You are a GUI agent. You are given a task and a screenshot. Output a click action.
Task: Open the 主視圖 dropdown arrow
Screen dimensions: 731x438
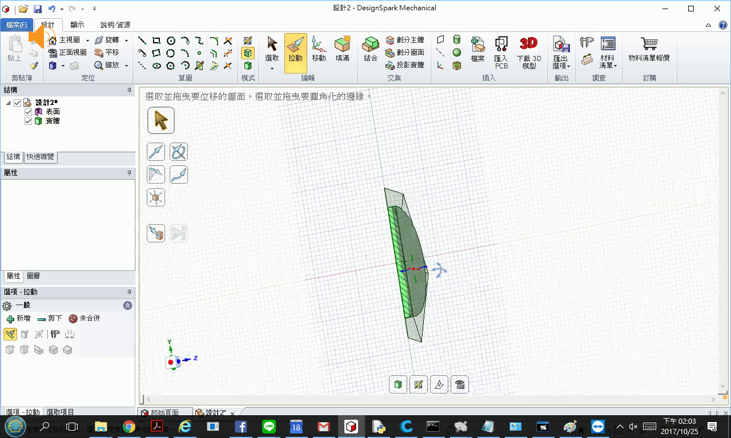click(x=87, y=40)
